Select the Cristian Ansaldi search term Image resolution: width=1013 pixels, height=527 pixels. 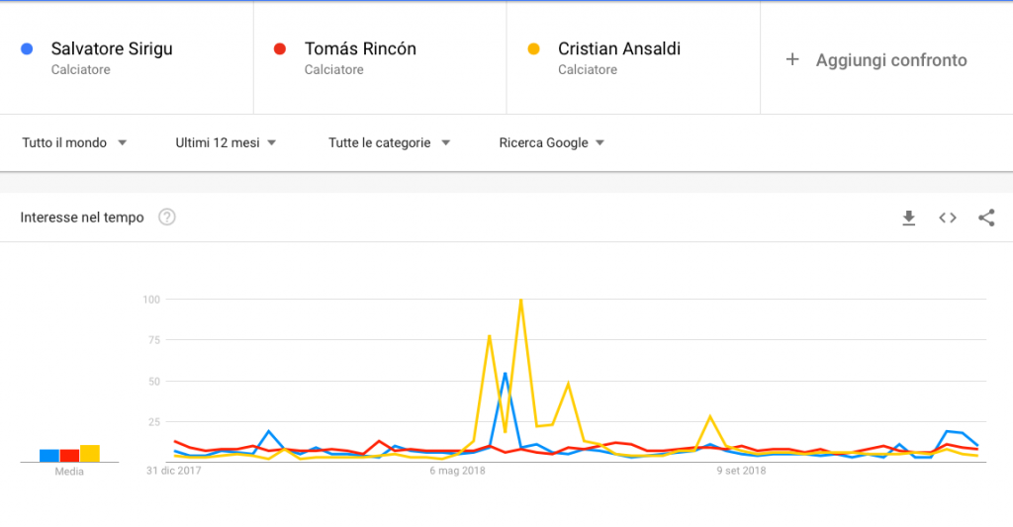(619, 48)
